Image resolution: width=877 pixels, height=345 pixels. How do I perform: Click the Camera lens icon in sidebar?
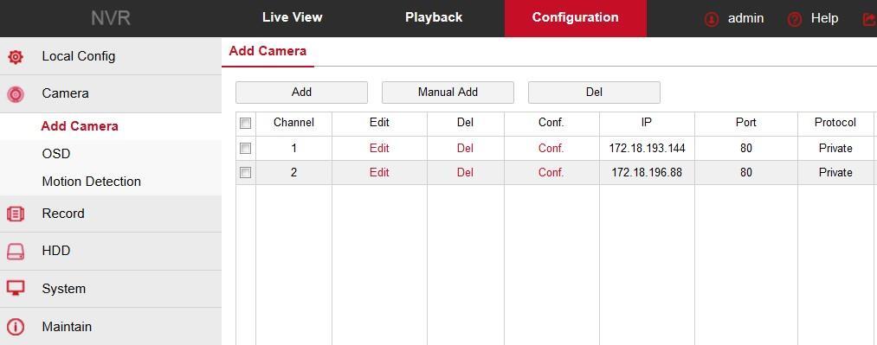point(15,93)
